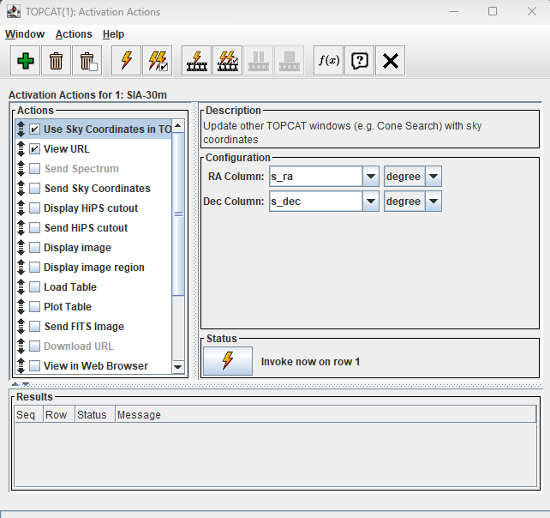Viewport: 550px width, 518px height.
Task: Check the Plot Table checkbox
Action: 35,306
